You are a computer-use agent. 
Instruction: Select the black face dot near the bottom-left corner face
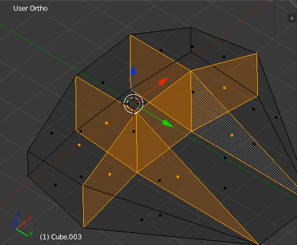click(x=55, y=185)
